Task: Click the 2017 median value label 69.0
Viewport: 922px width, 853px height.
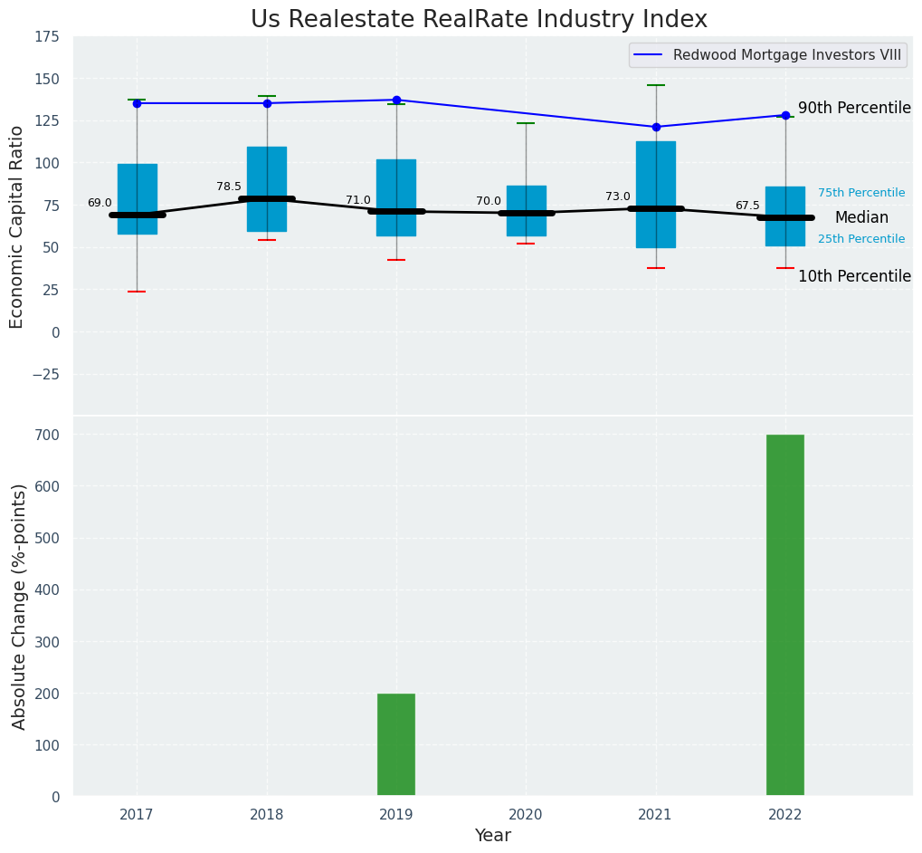Action: coord(100,203)
